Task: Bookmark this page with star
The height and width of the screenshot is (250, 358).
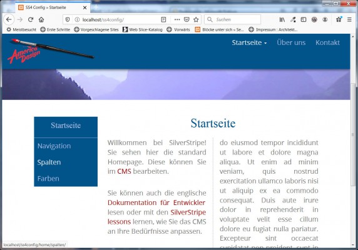Action: tap(196, 19)
